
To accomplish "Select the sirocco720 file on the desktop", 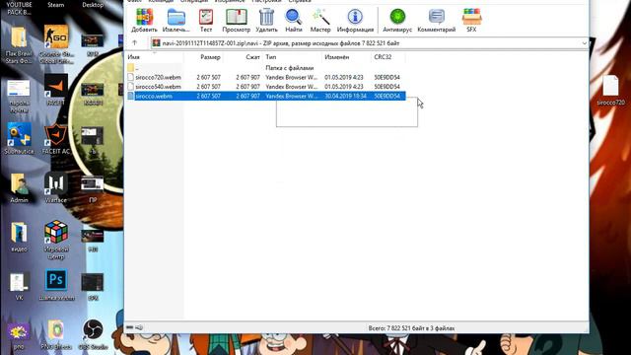I will coord(610,90).
